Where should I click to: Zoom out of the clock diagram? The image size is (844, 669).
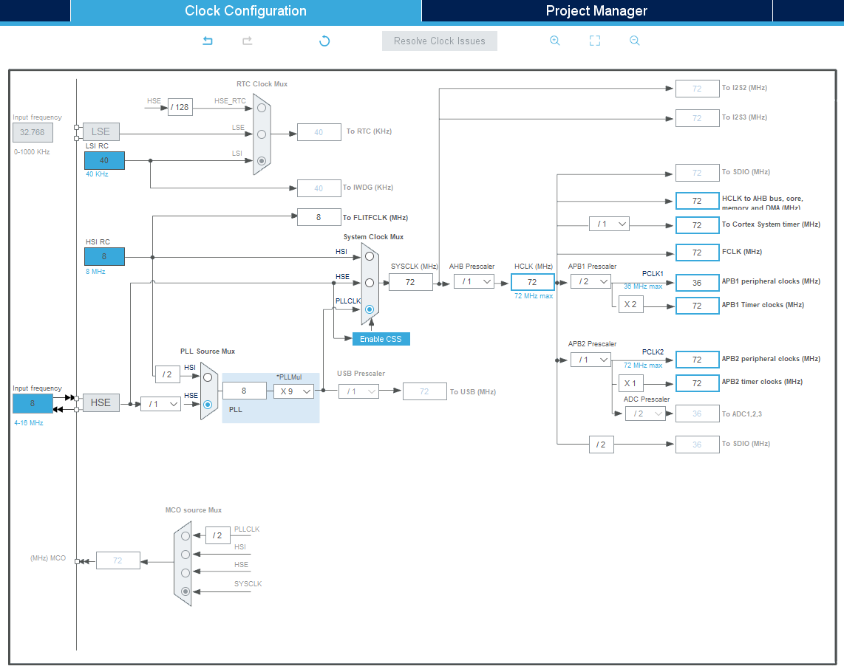point(634,41)
